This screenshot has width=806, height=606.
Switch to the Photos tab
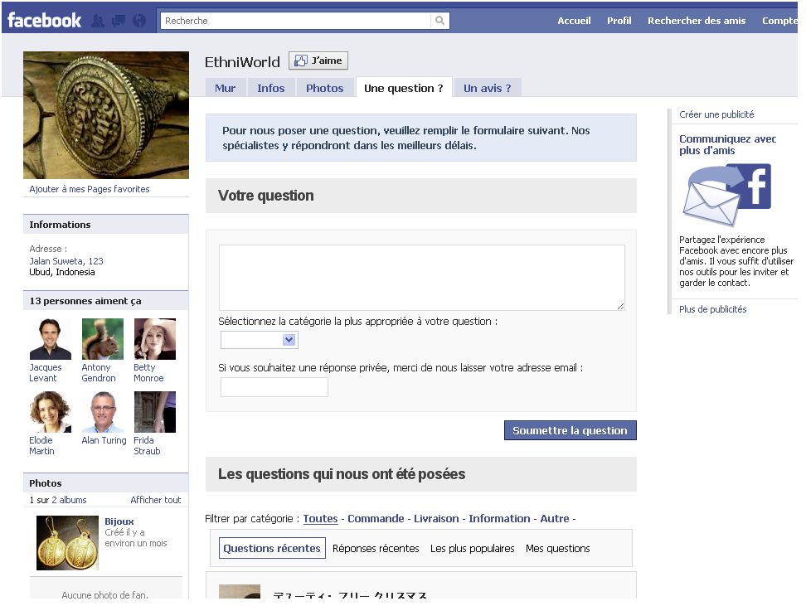point(325,88)
